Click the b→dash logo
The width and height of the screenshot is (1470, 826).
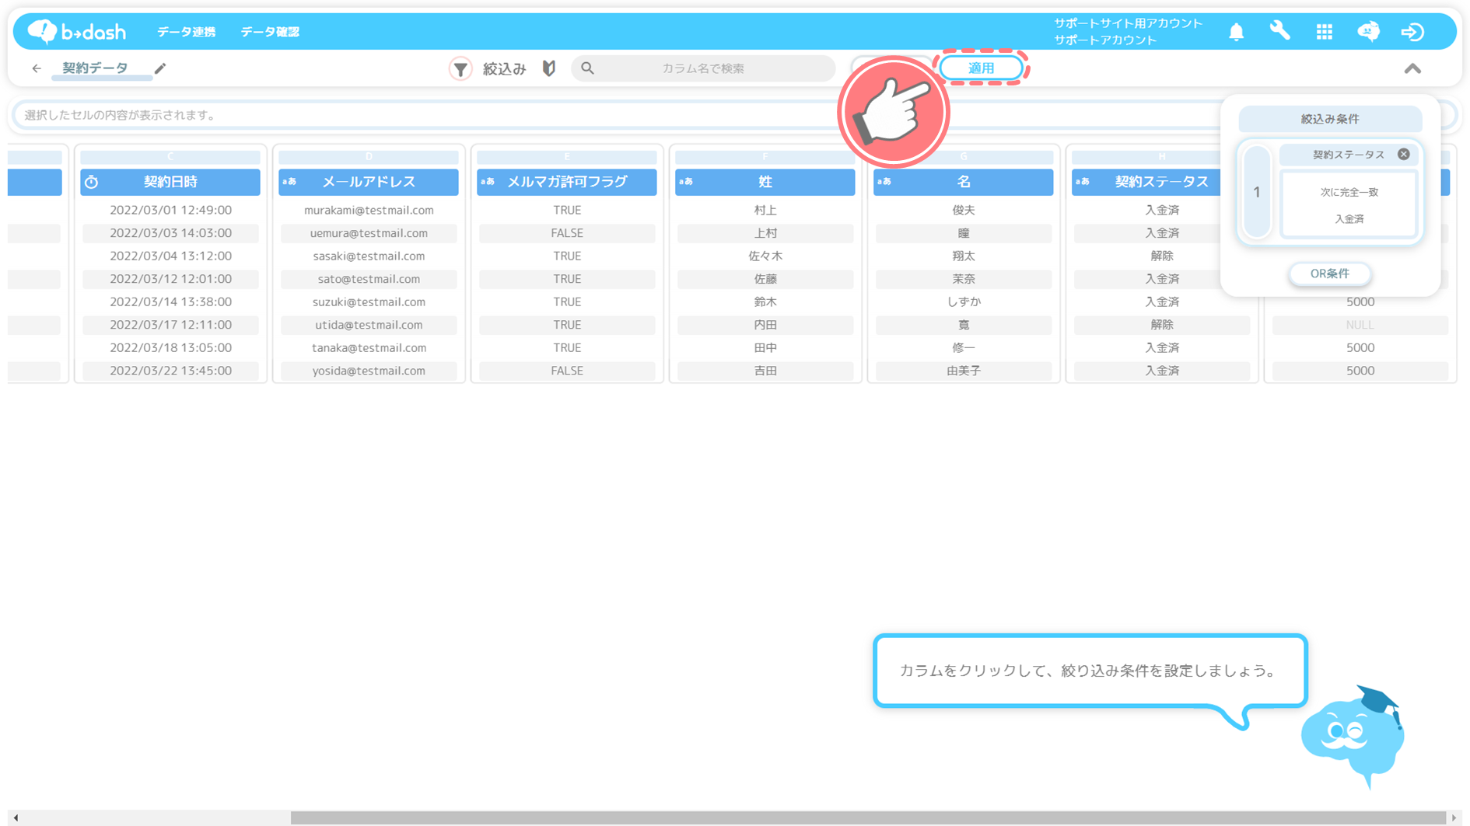76,31
